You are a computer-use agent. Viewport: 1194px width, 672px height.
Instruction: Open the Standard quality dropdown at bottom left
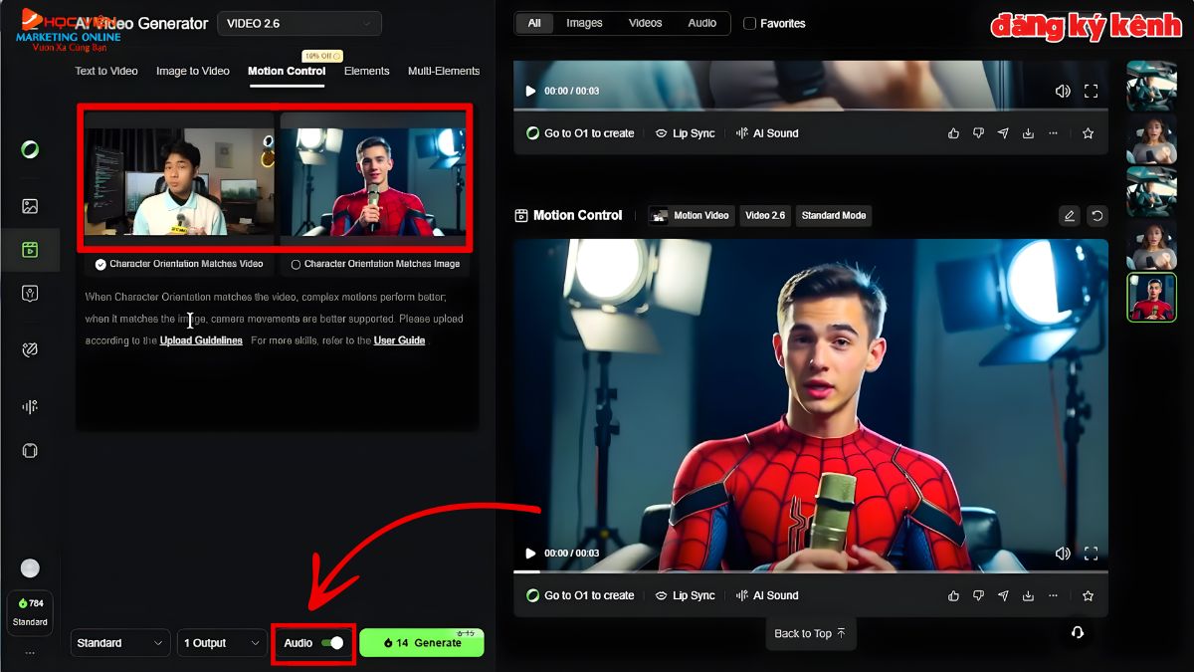[x=119, y=642]
